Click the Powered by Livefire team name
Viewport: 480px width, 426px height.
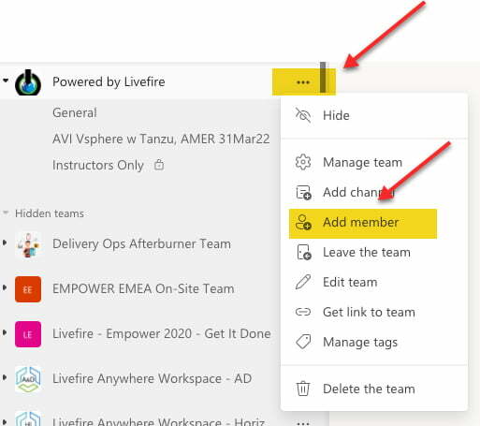pos(109,81)
